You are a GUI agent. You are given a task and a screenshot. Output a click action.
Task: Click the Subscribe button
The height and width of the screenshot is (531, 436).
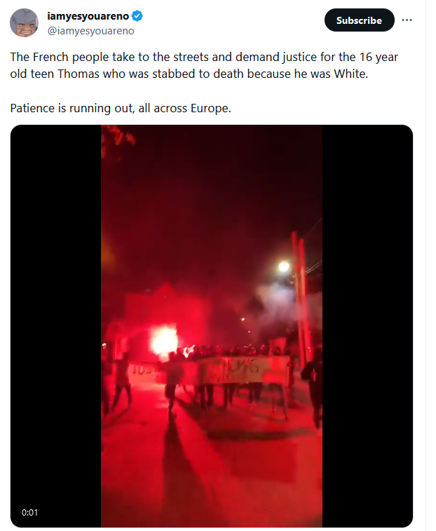[x=359, y=20]
